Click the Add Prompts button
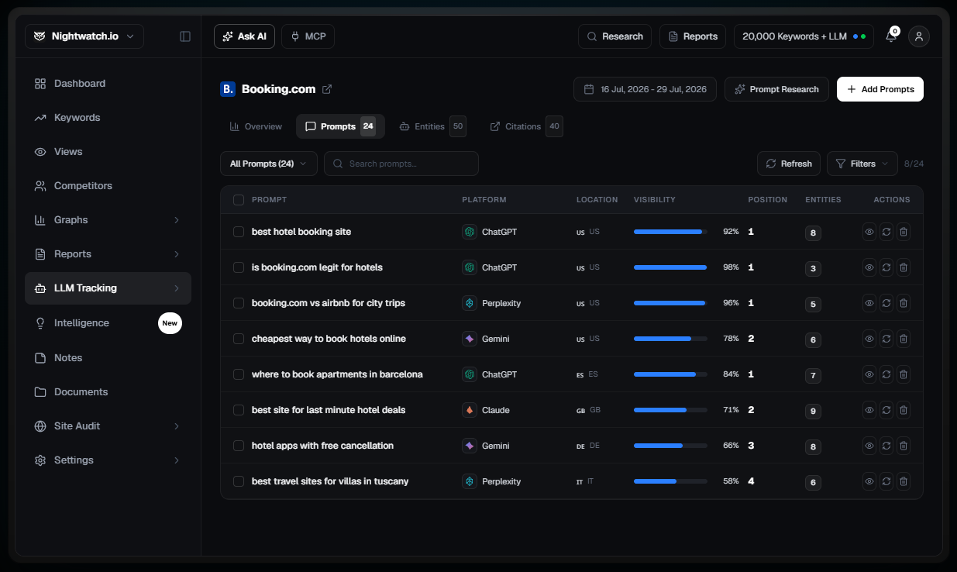 [x=880, y=89]
